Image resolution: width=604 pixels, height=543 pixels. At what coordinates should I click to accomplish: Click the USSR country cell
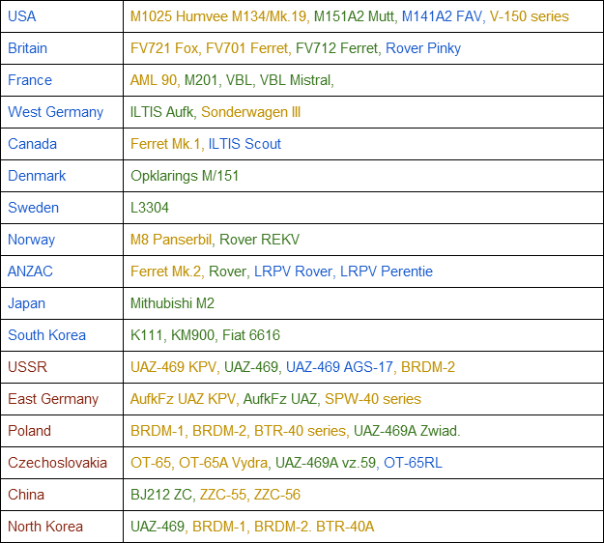62,367
